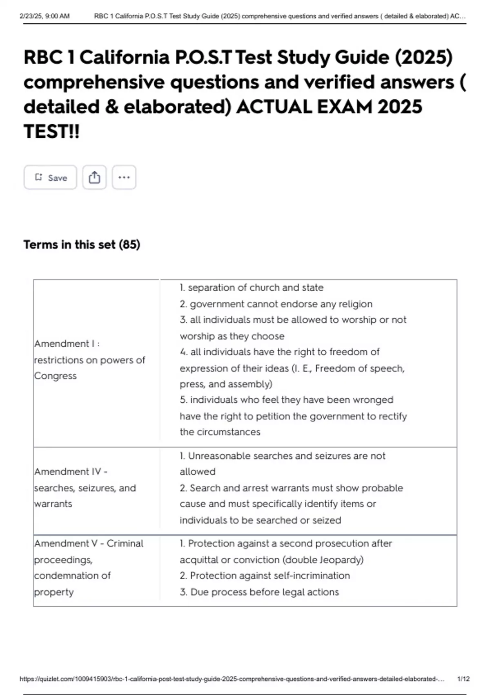Click the Save button

pos(50,177)
